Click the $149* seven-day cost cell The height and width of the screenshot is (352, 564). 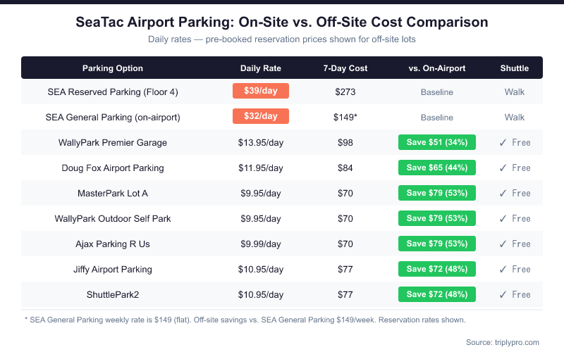345,118
